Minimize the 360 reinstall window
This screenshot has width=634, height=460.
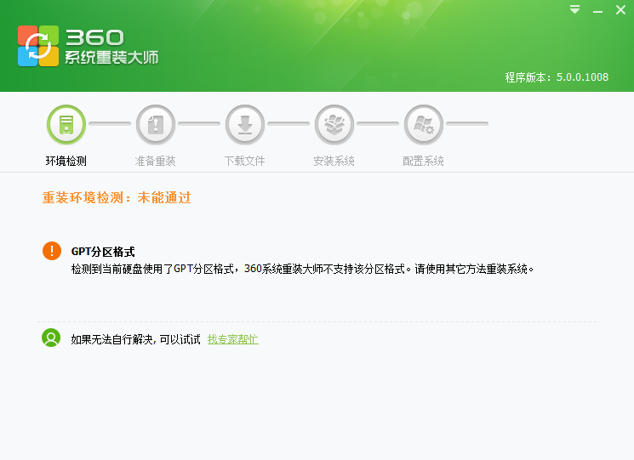click(x=597, y=12)
